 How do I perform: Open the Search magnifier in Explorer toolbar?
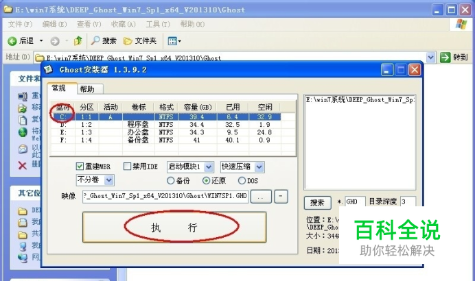[95, 40]
